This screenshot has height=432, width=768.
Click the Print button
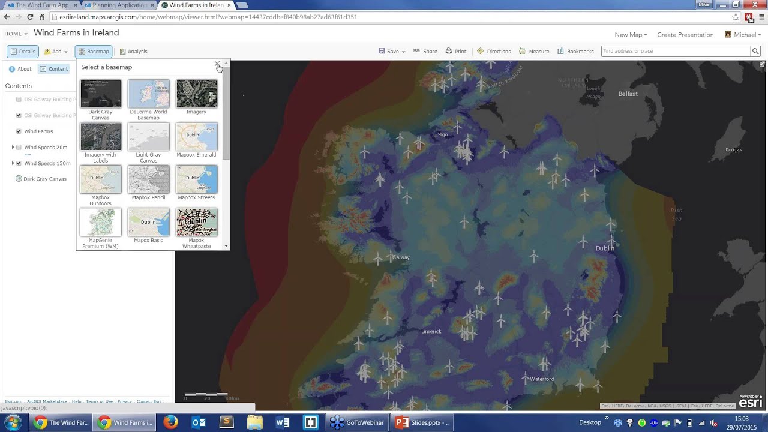click(x=456, y=52)
